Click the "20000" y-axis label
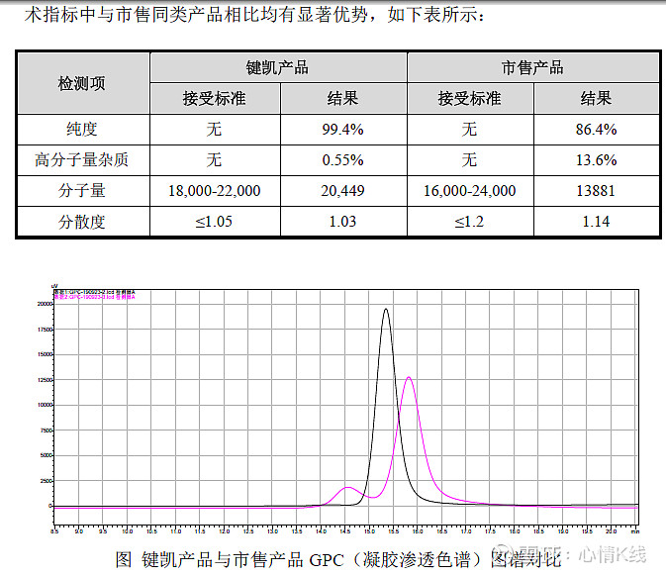This screenshot has width=666, height=575. tap(45, 304)
